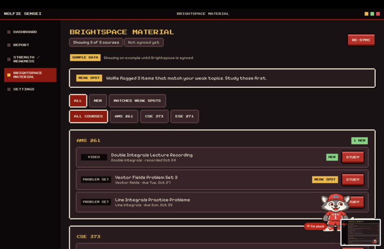Click the AMS 261 section heading
Image resolution: width=384 pixels, height=249 pixels.
click(x=89, y=141)
